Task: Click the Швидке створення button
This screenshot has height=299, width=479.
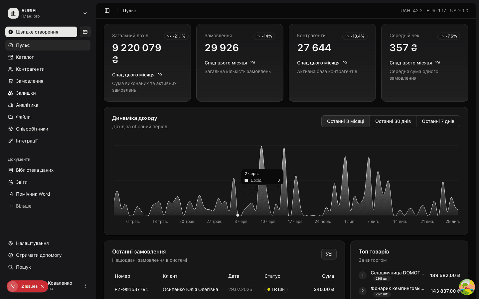Action: [x=41, y=32]
